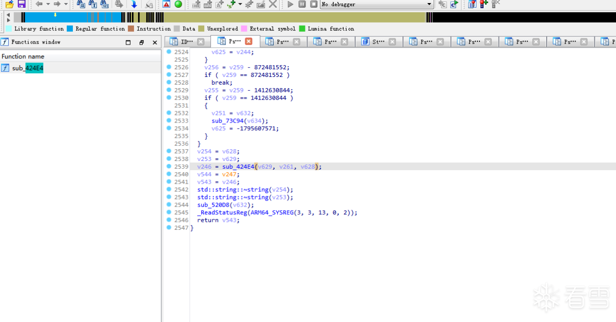
Task: Open dropdown next to the structure icon
Action: pyautogui.click(x=240, y=4)
